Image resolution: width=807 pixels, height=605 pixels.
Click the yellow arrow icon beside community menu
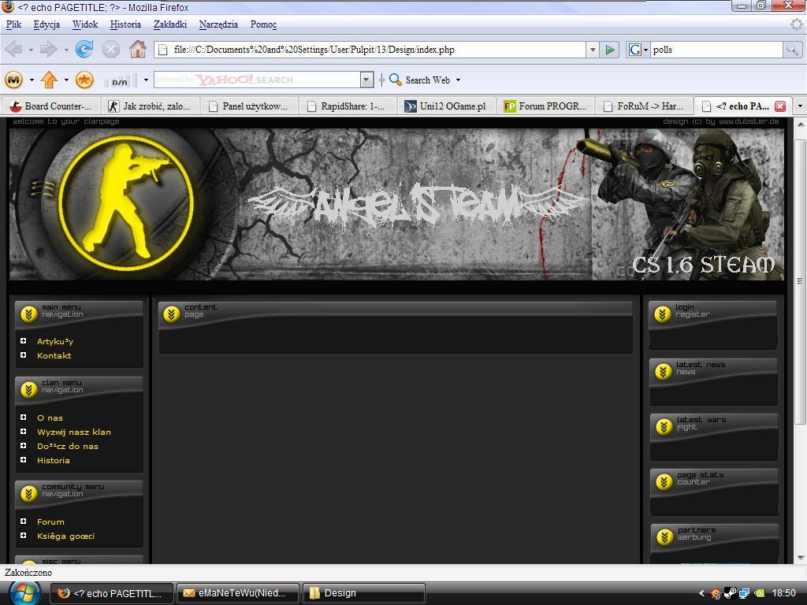(x=29, y=493)
